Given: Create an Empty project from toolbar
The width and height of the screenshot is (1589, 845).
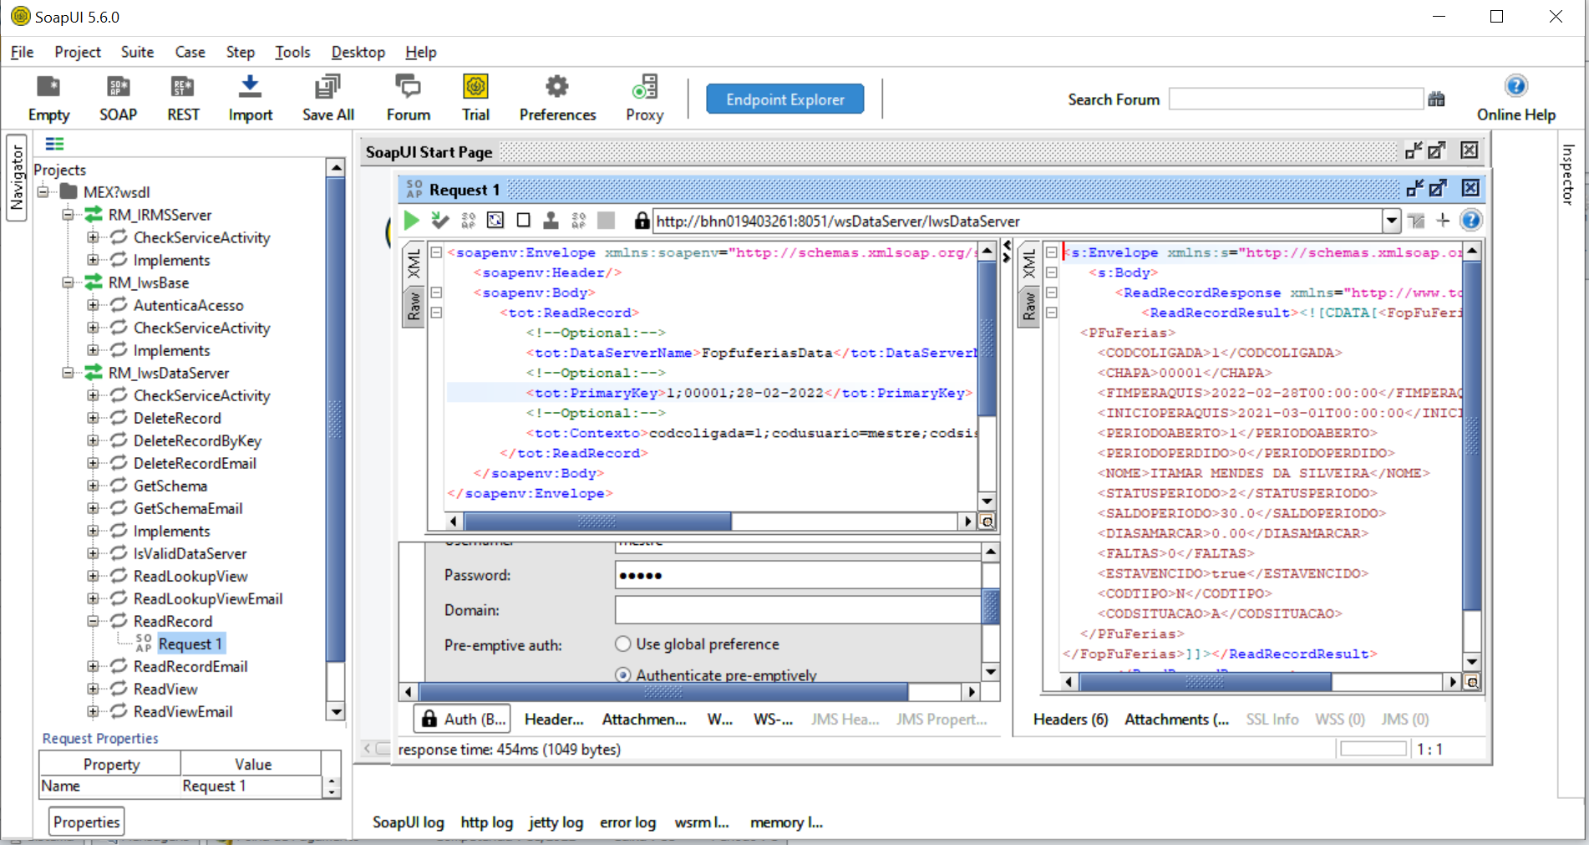Looking at the screenshot, I should click(48, 99).
